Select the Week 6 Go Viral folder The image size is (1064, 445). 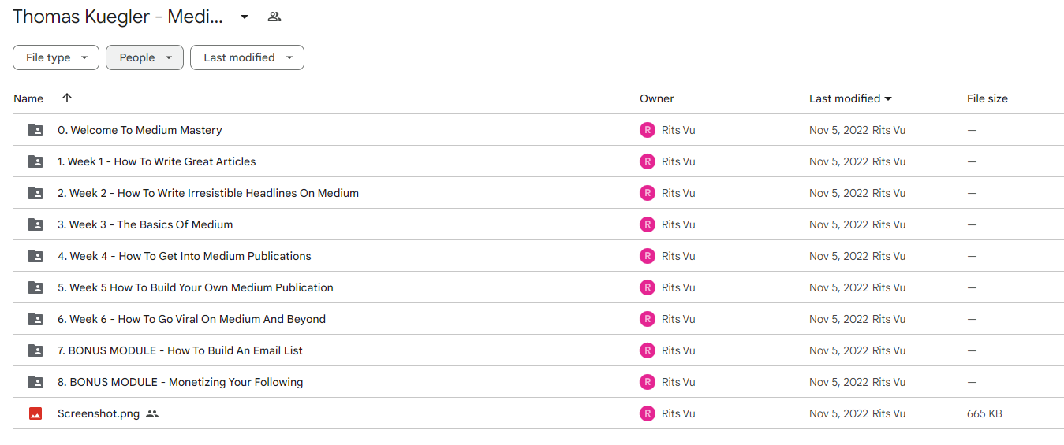click(x=192, y=319)
